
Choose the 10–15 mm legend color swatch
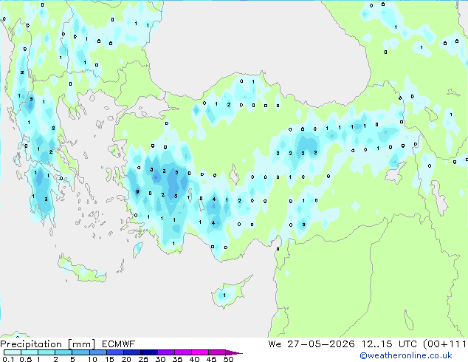(97, 352)
